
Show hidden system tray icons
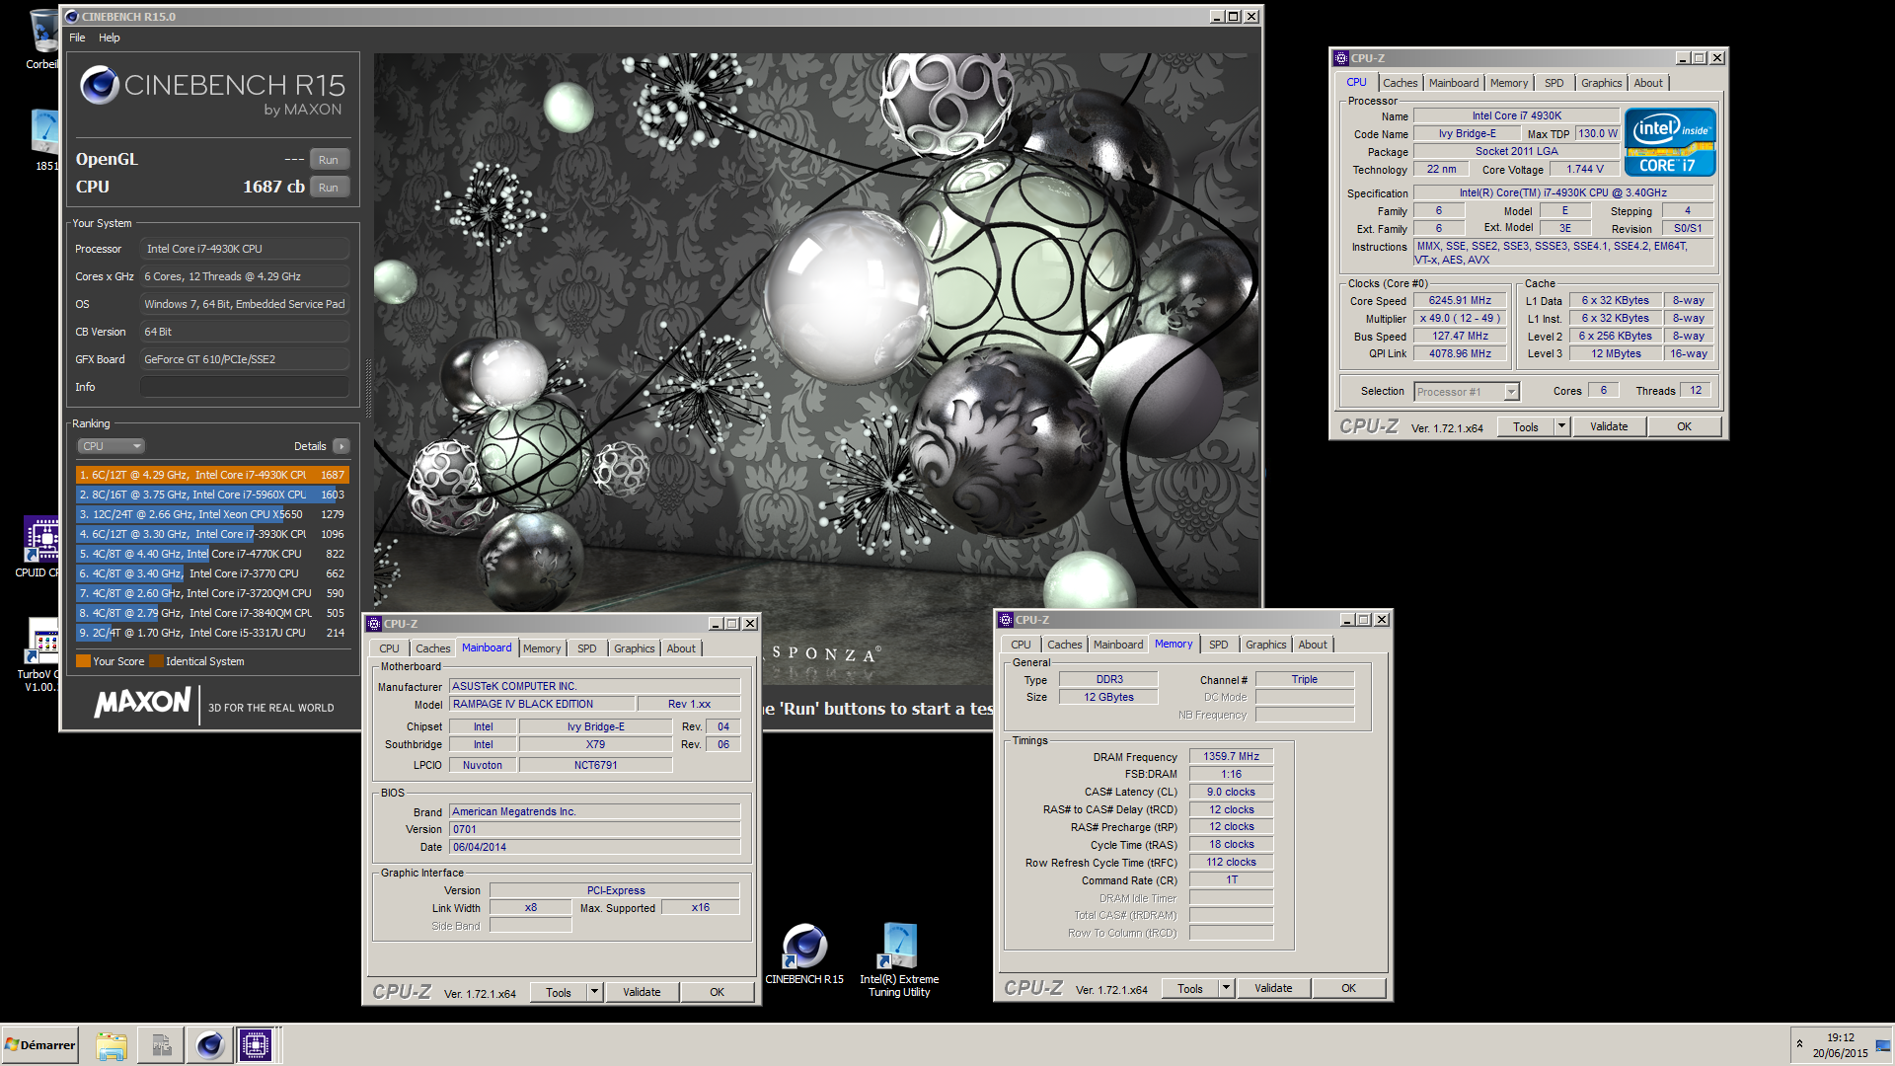click(x=1799, y=1044)
